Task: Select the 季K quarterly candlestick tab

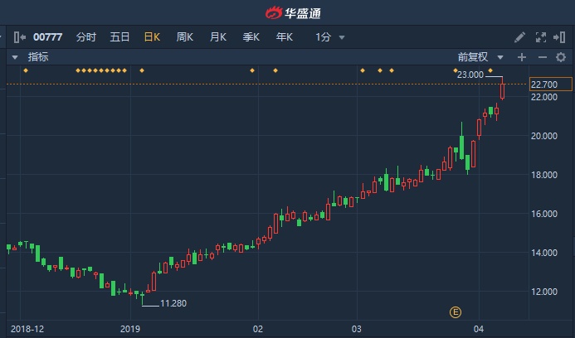Action: click(x=251, y=37)
